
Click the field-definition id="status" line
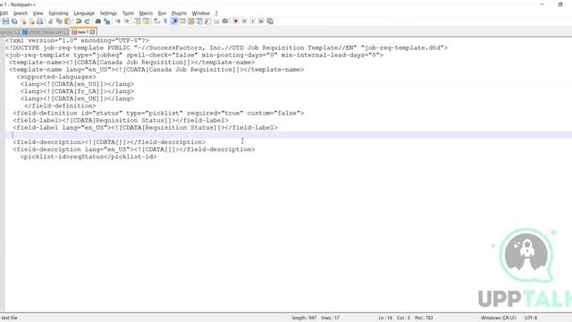point(158,114)
